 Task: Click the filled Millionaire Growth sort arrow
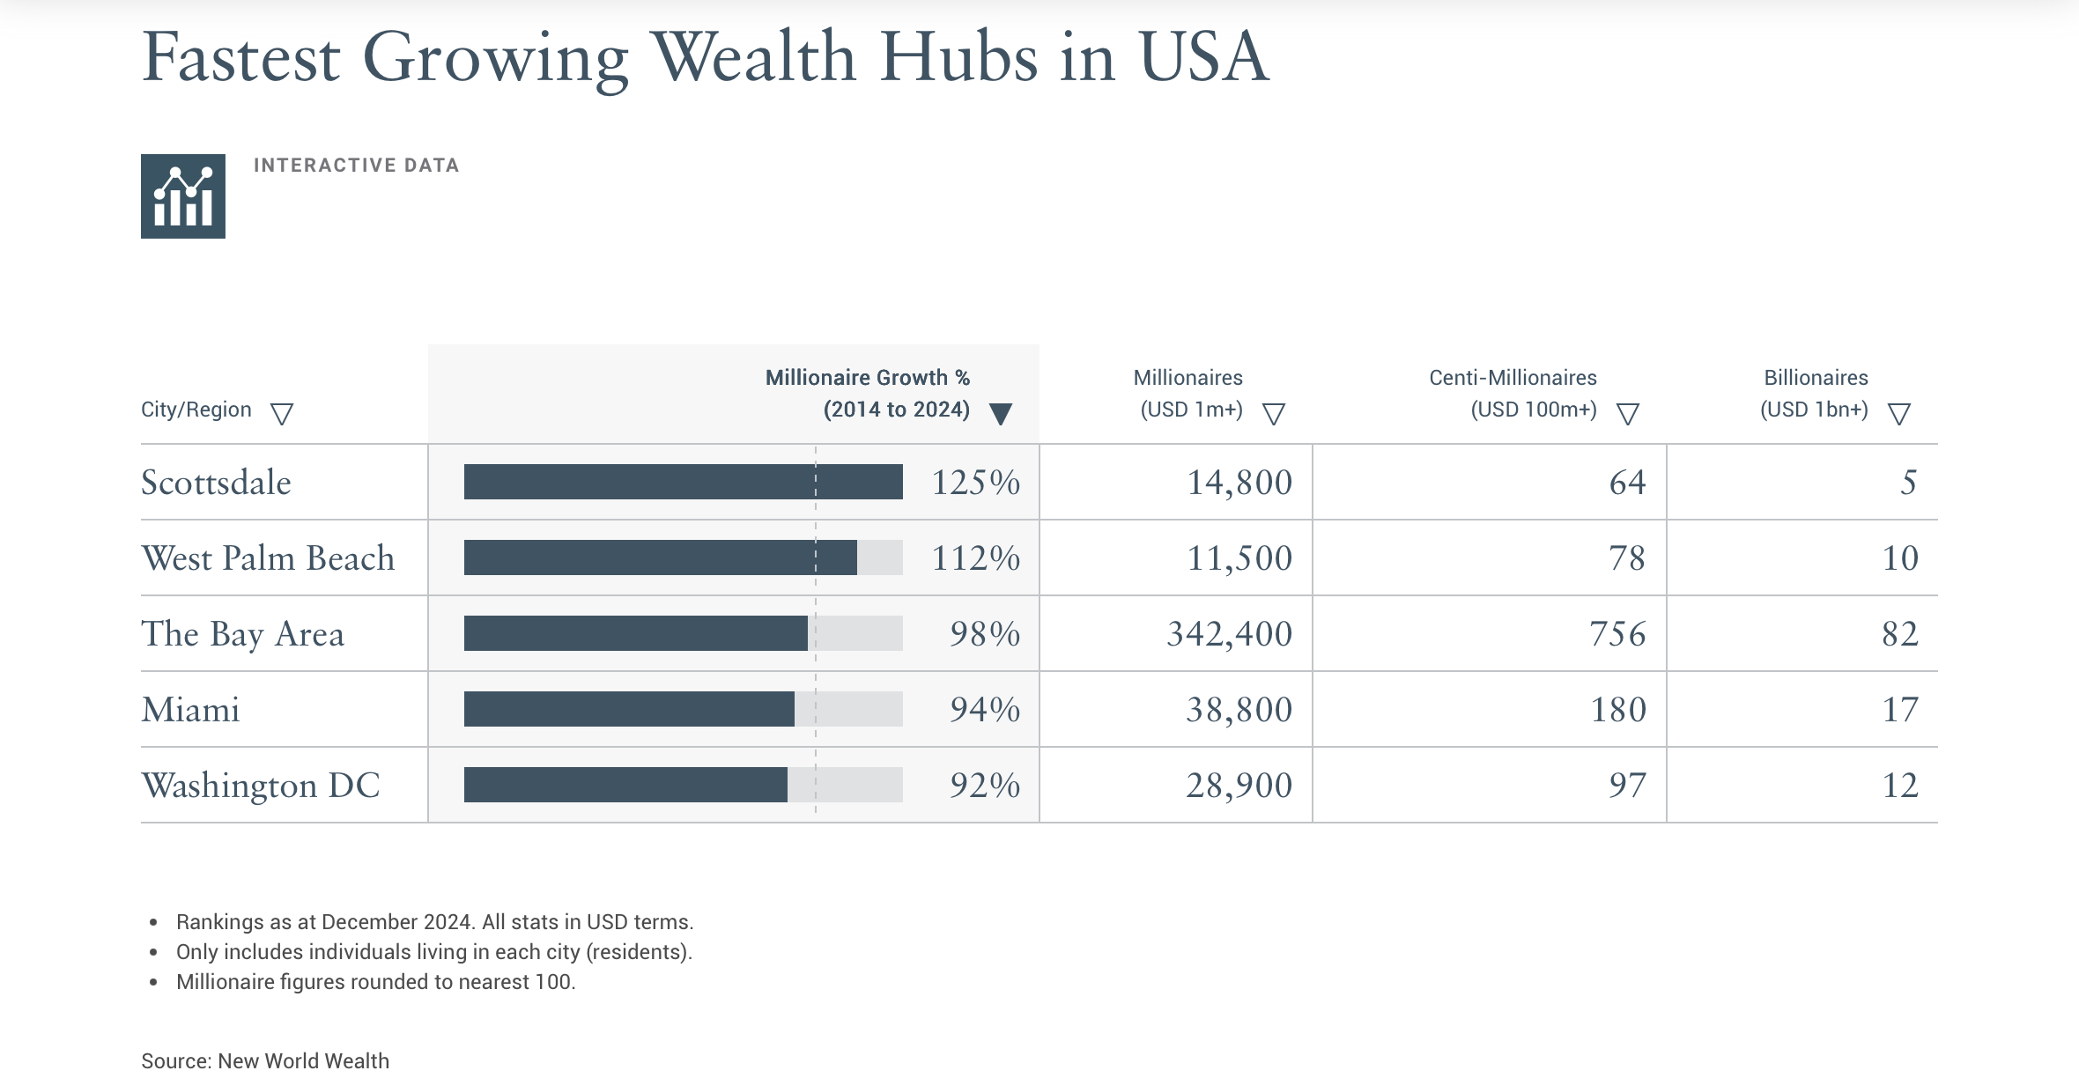[1000, 413]
